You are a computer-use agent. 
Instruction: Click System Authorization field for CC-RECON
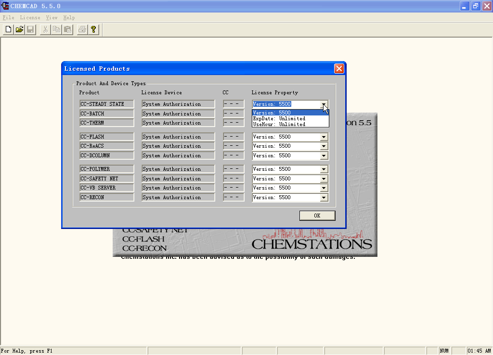178,197
